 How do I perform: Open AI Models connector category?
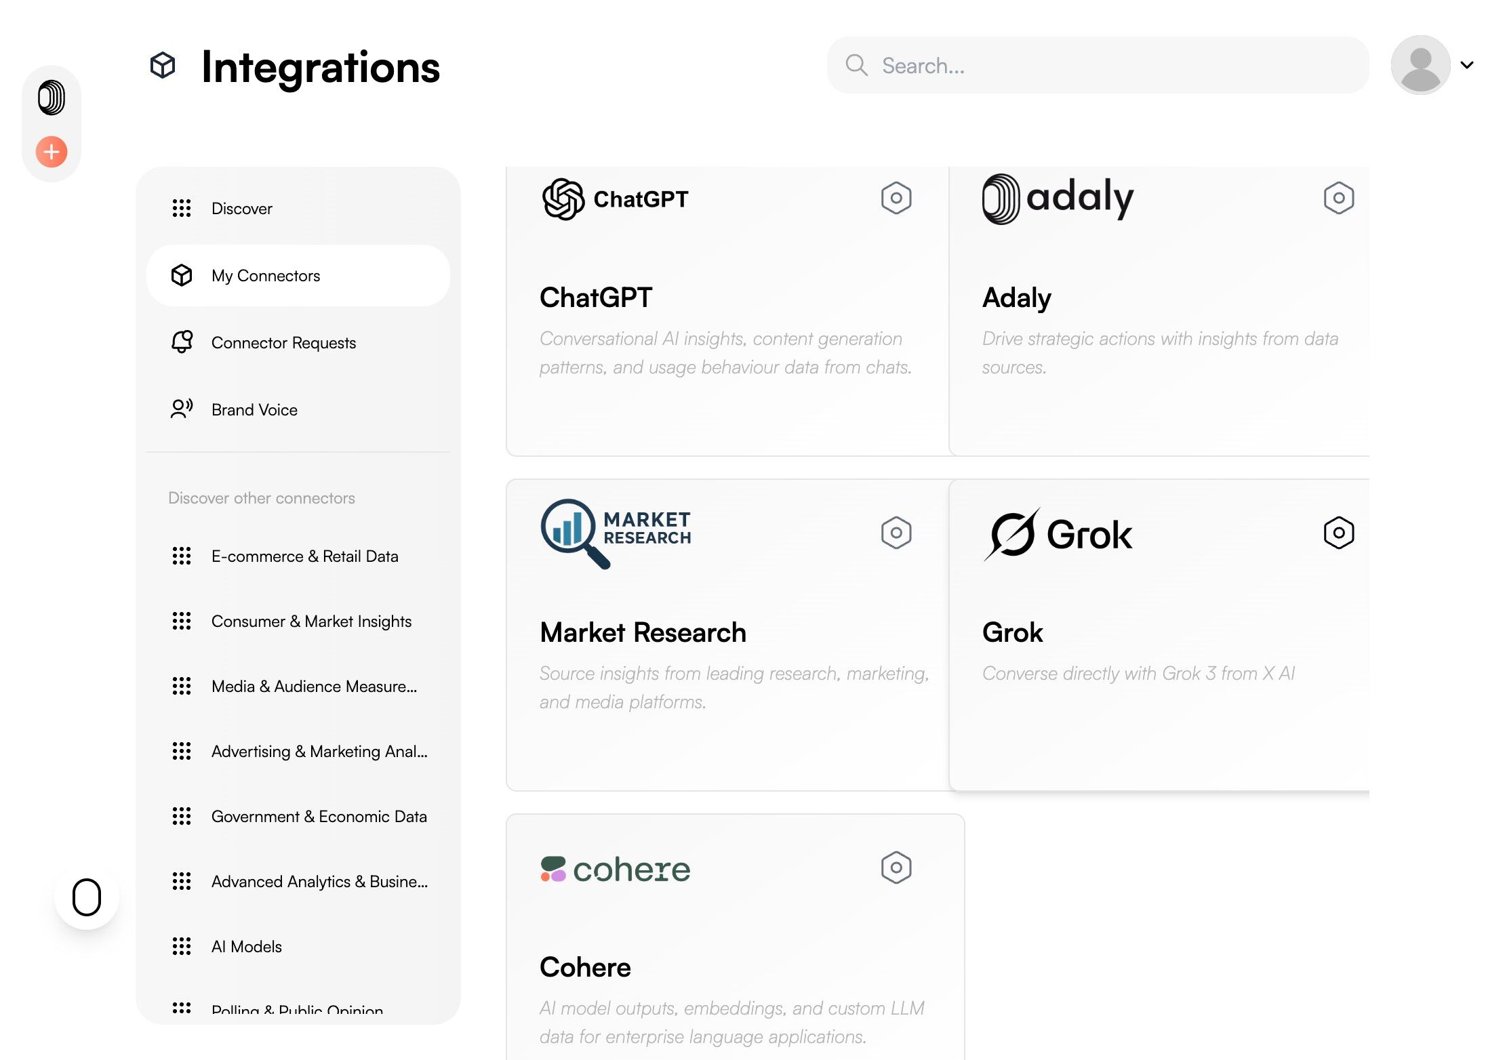pyautogui.click(x=246, y=946)
